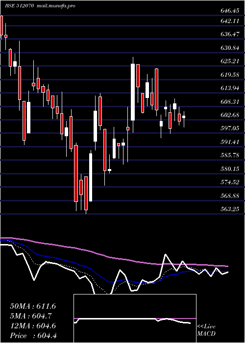Viewport: 245px width, 343px height.
Task: Click the 563.25 price axis label
Action: (229, 209)
